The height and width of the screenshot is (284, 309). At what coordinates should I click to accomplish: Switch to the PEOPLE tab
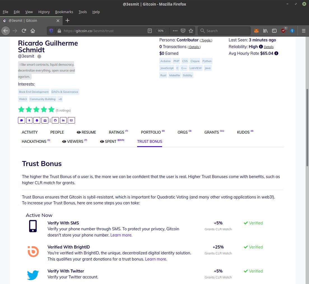[x=57, y=132]
